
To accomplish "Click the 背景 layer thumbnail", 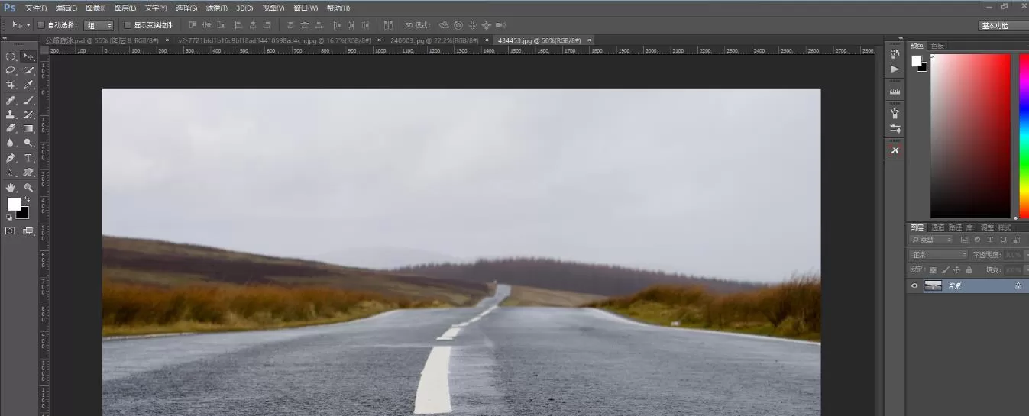I will [933, 285].
